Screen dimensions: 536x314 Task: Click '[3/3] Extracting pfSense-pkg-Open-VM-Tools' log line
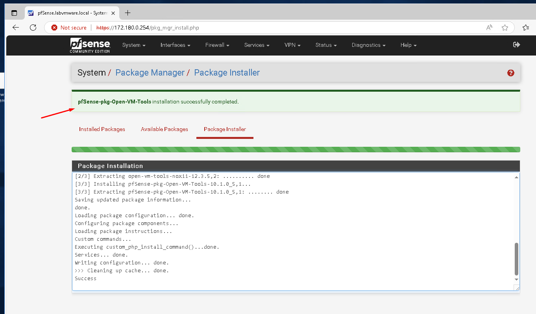[181, 192]
